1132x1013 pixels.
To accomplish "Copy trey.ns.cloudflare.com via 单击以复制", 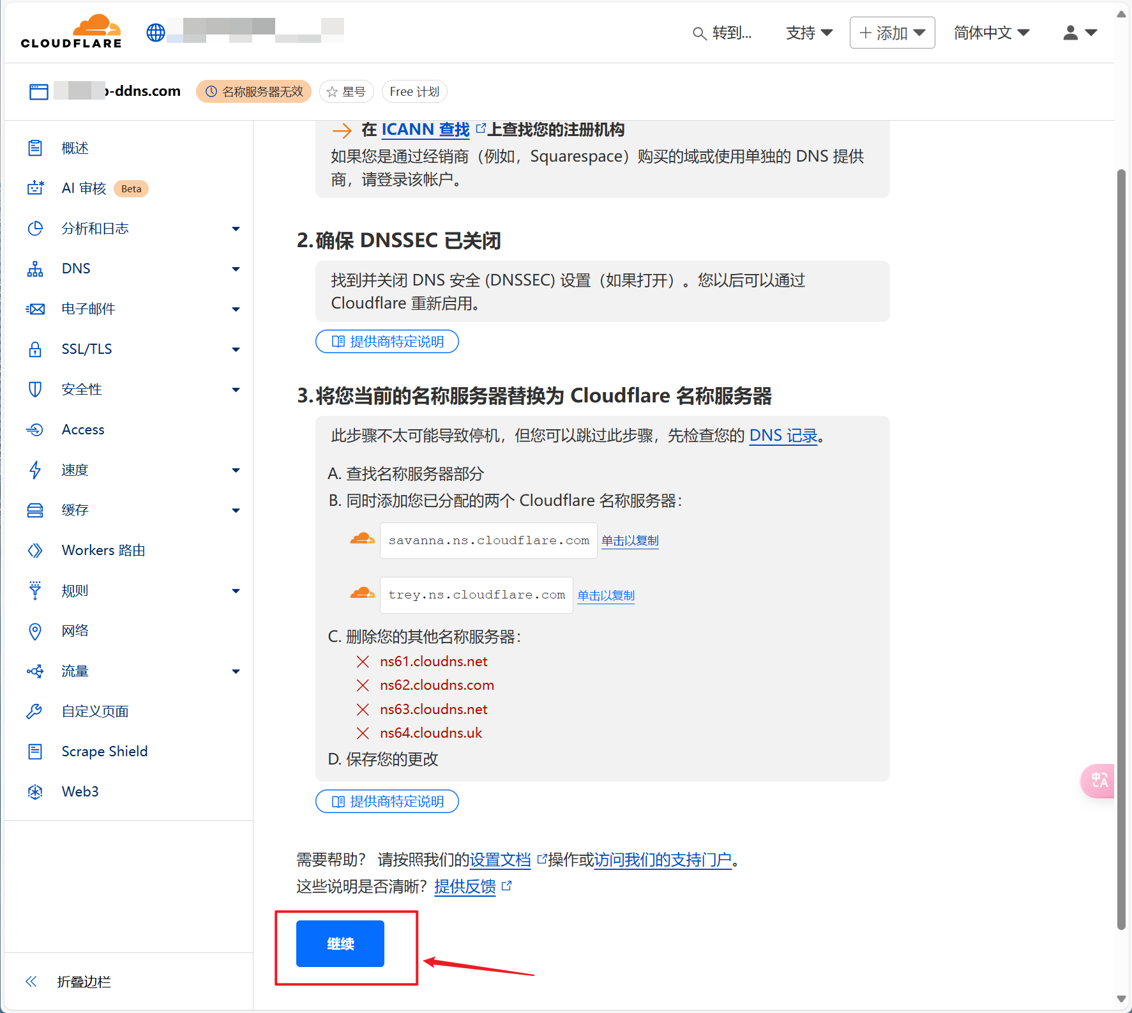I will (606, 596).
